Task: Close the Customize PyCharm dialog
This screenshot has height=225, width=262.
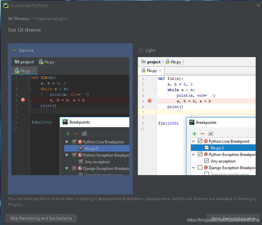Action: pyautogui.click(x=258, y=5)
